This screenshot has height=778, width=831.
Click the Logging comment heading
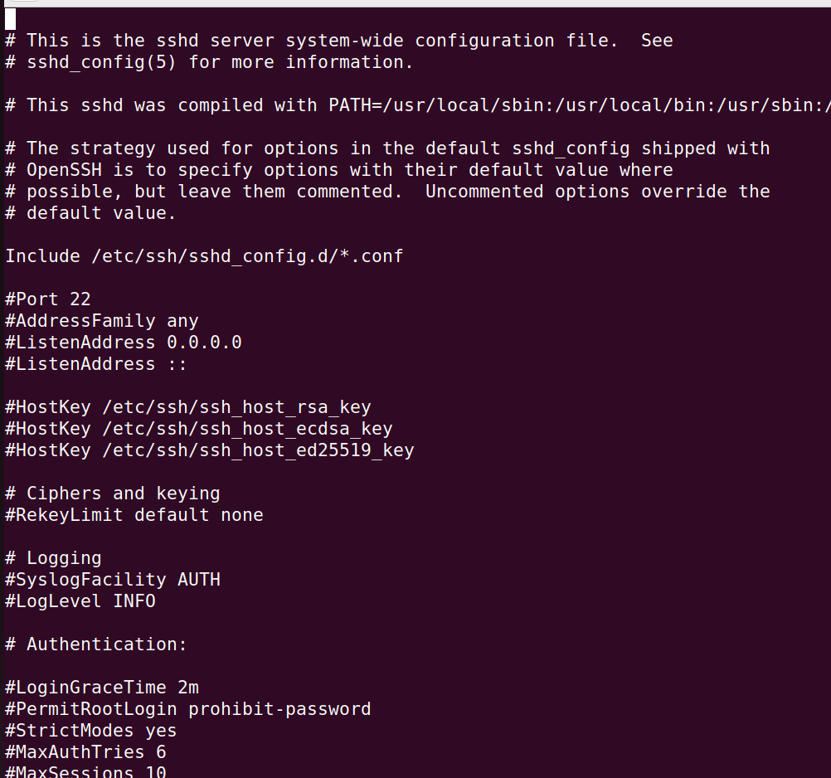coord(53,558)
